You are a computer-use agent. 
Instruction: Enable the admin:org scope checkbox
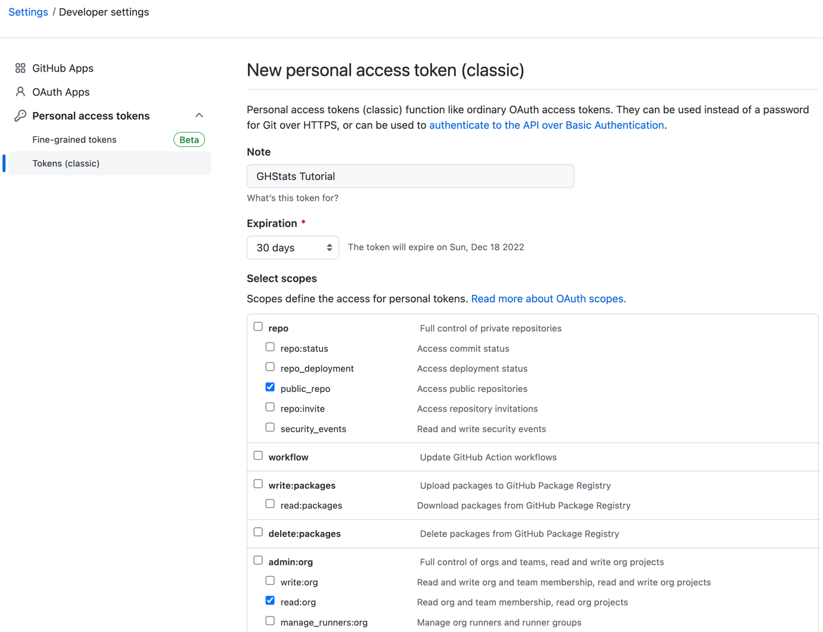[258, 559]
